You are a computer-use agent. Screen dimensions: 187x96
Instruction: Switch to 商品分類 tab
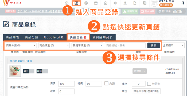point(32,37)
